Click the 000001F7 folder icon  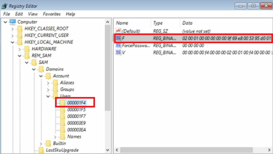click(63, 116)
